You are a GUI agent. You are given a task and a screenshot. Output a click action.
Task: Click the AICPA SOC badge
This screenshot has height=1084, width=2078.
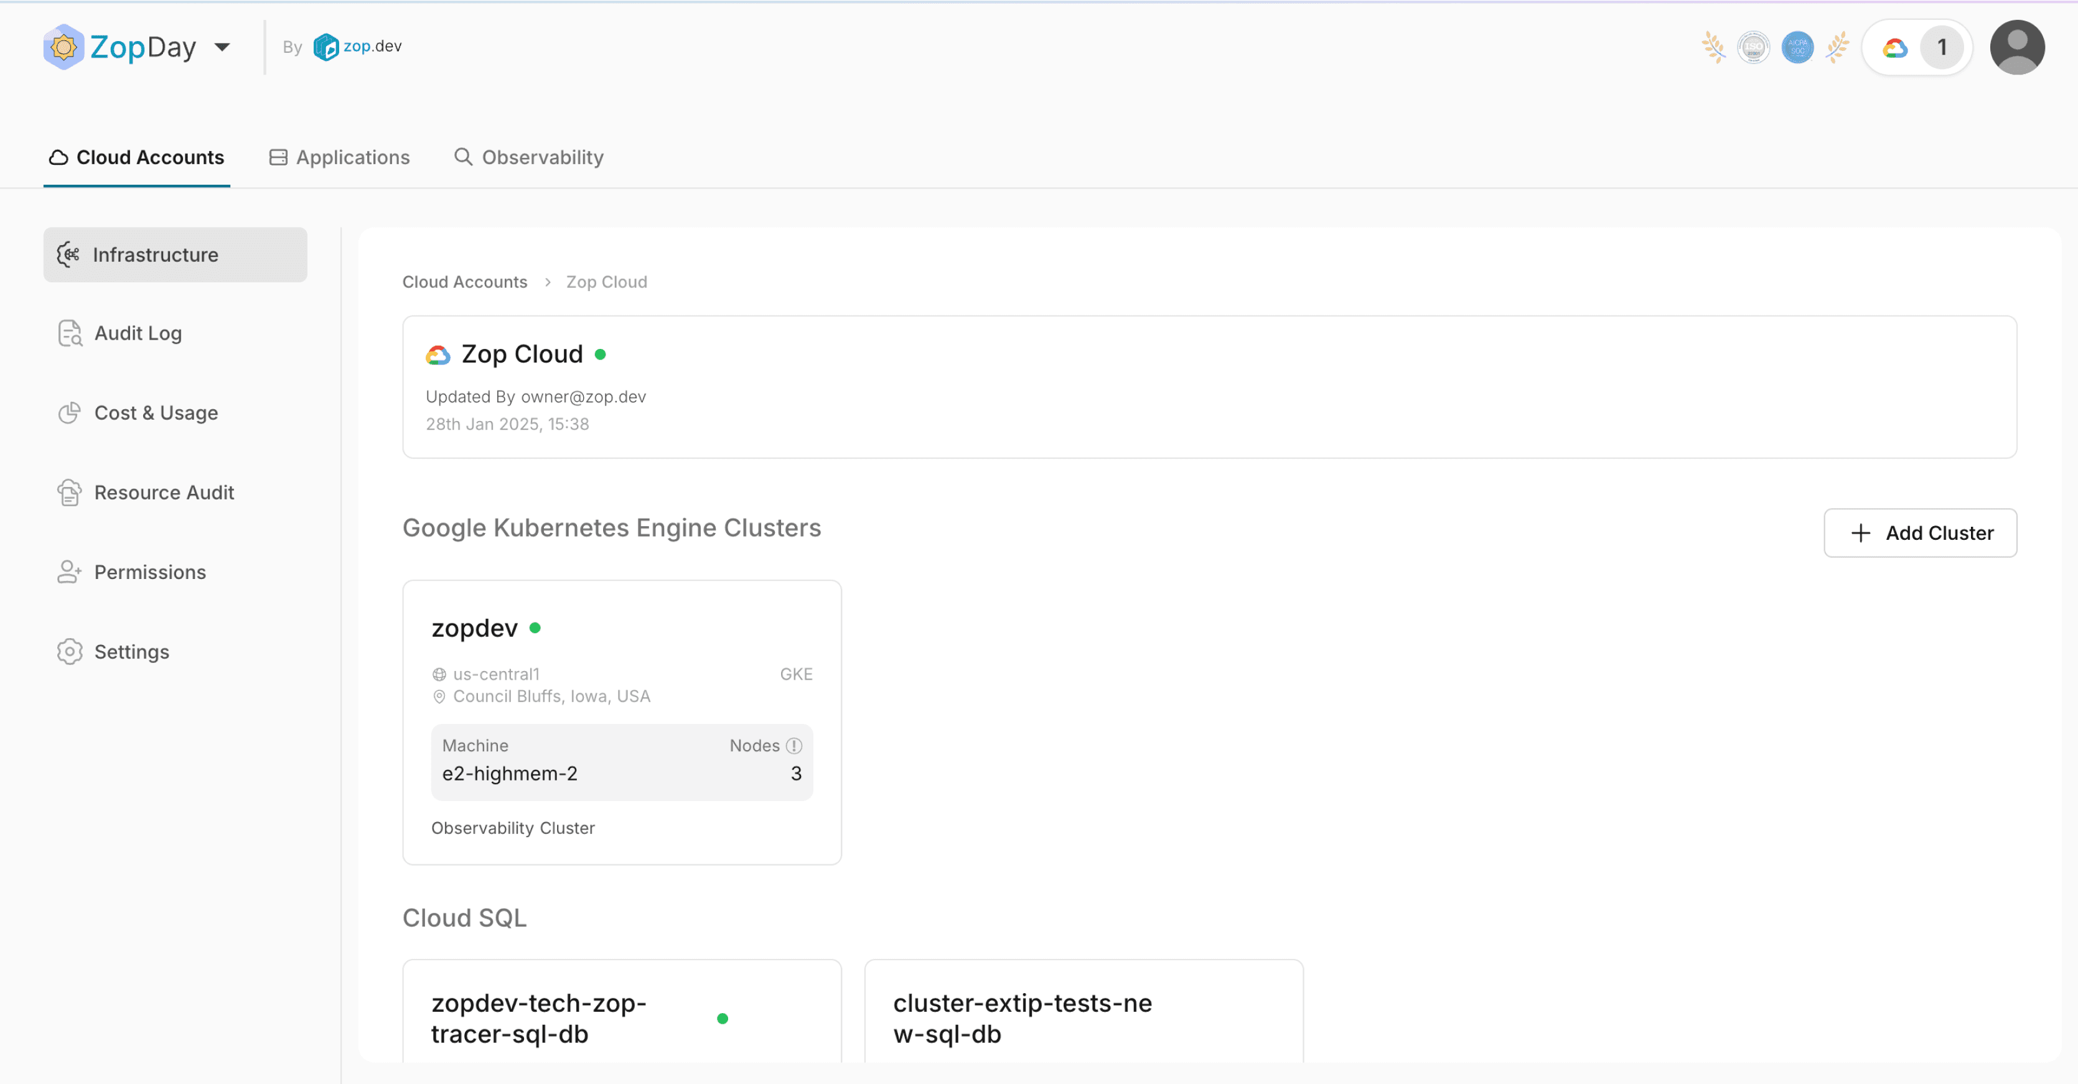(1797, 47)
